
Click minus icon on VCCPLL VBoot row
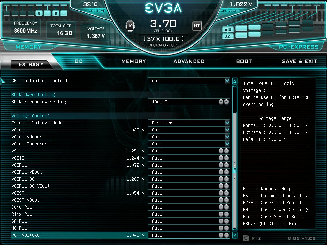tap(226, 172)
